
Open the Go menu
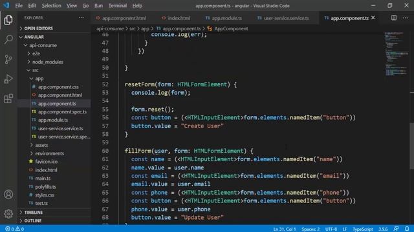tap(85, 6)
